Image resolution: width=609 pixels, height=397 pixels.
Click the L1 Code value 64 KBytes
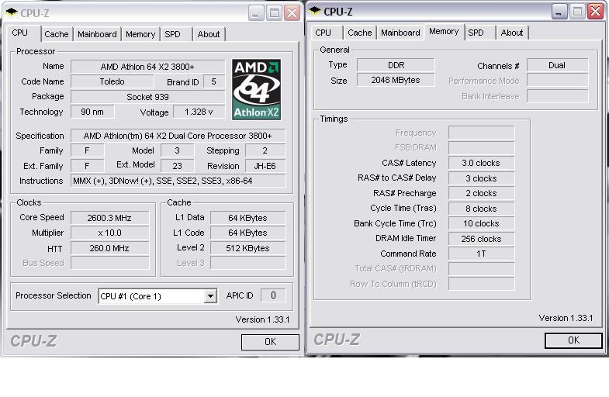point(247,233)
